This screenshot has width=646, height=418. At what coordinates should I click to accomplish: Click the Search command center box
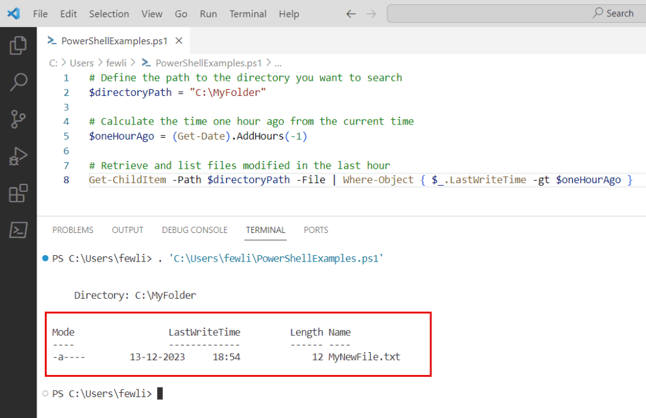516,14
